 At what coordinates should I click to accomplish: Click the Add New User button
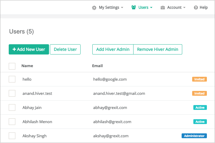29,49
